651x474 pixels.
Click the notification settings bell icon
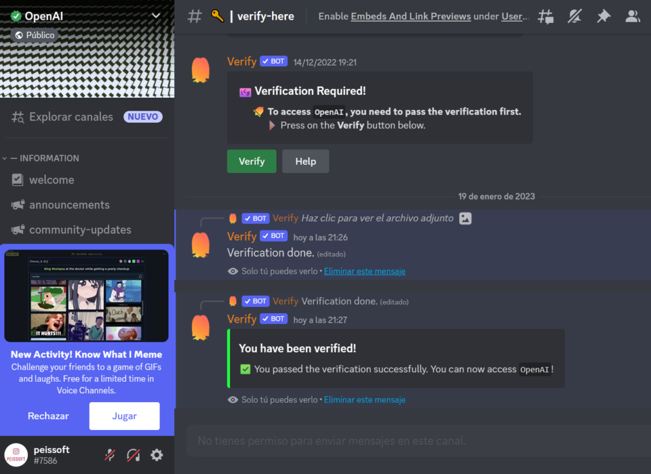(575, 17)
